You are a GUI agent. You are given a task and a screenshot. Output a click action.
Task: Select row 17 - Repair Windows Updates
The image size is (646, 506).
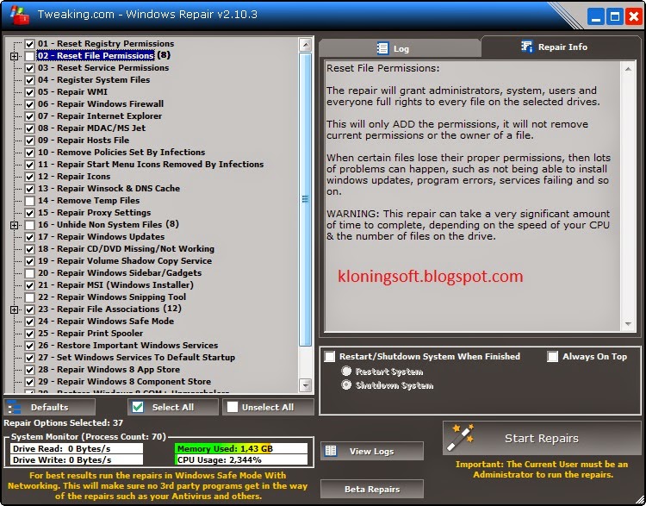[101, 237]
